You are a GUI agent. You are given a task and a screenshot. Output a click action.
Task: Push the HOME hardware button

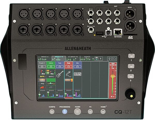(103, 111)
